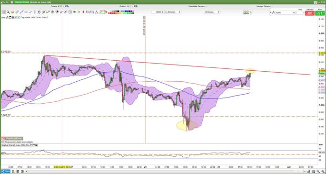Click the units quantity input field
The image size is (326, 174).
point(157,12)
